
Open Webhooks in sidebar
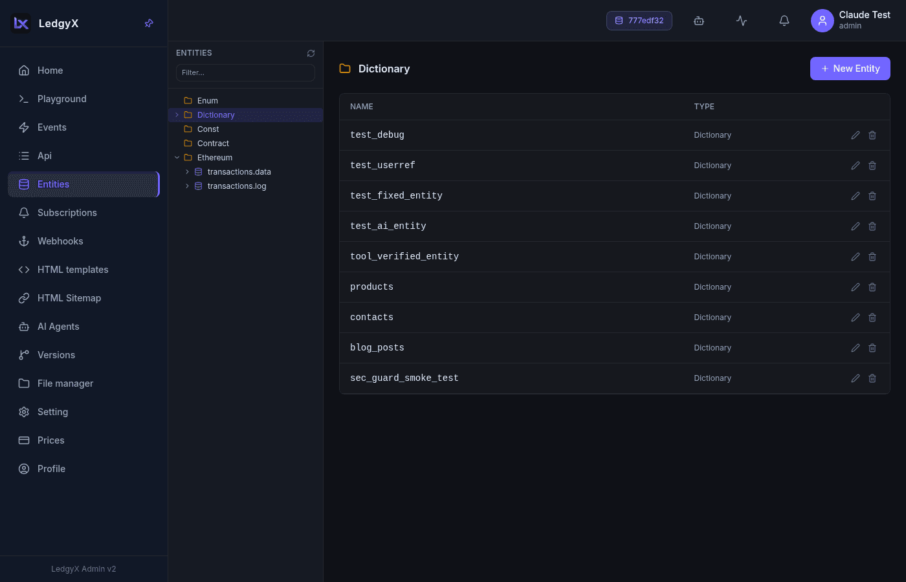83,241
